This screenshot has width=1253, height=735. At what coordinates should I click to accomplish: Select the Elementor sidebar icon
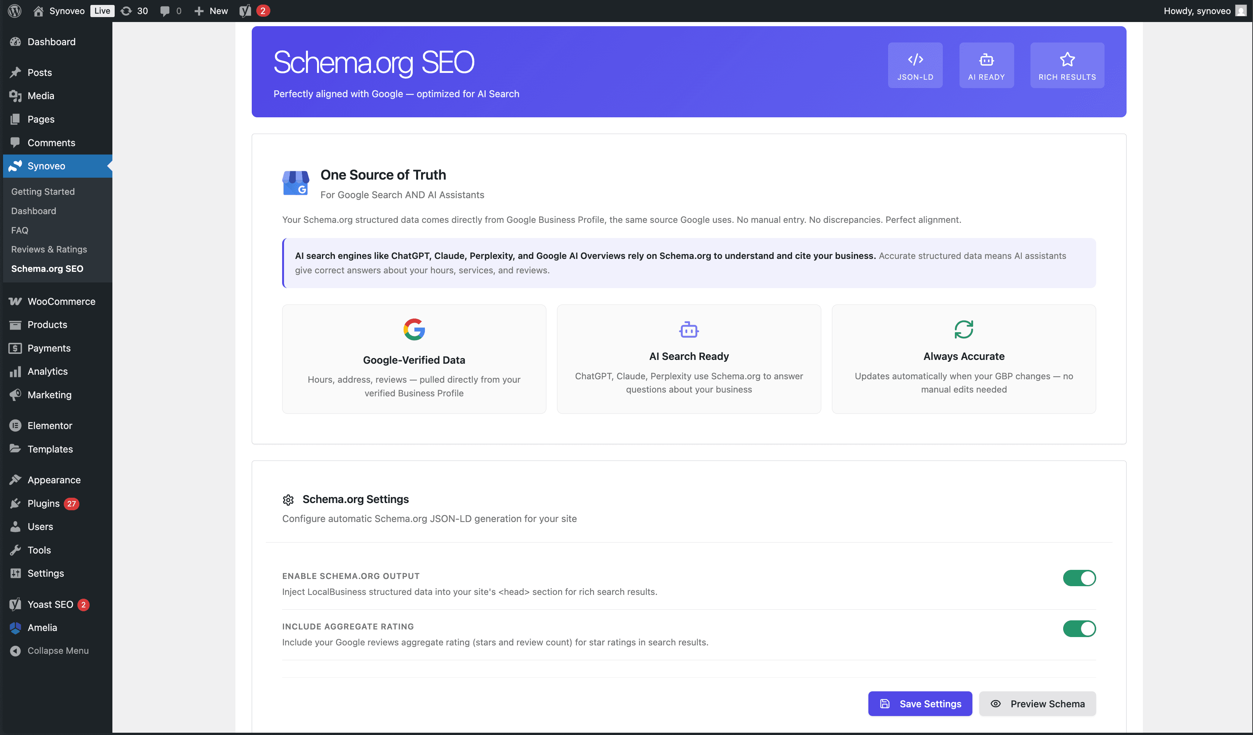[16, 425]
